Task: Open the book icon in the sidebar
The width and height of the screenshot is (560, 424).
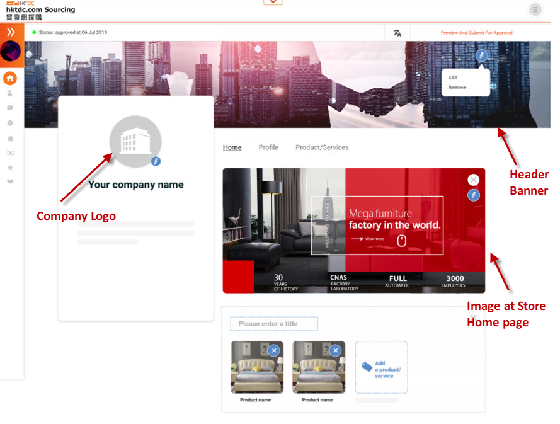Action: [x=10, y=181]
